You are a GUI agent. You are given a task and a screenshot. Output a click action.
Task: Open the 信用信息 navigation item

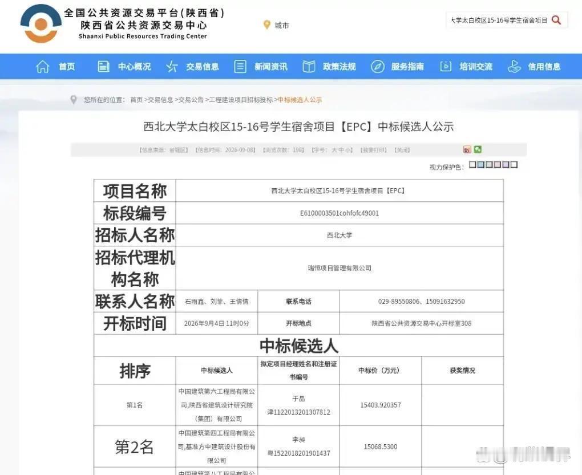544,67
